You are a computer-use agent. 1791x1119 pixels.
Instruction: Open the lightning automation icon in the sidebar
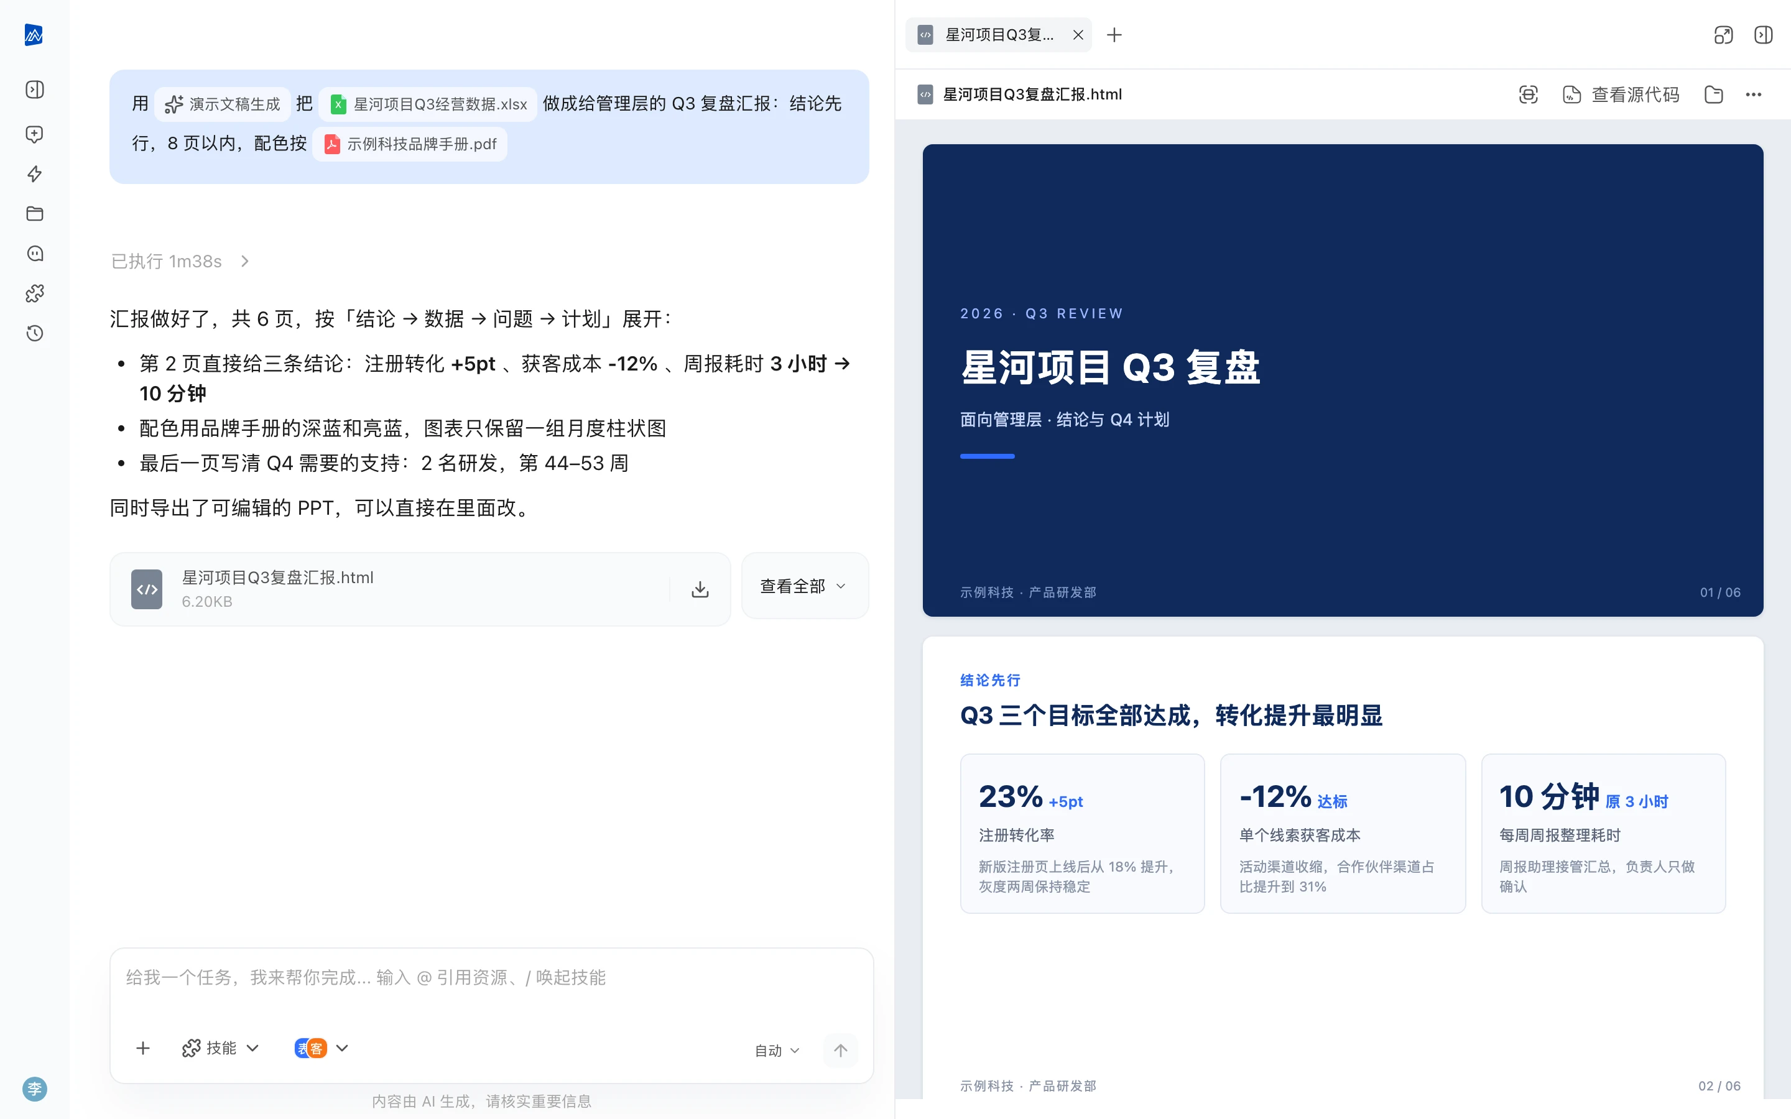35,174
